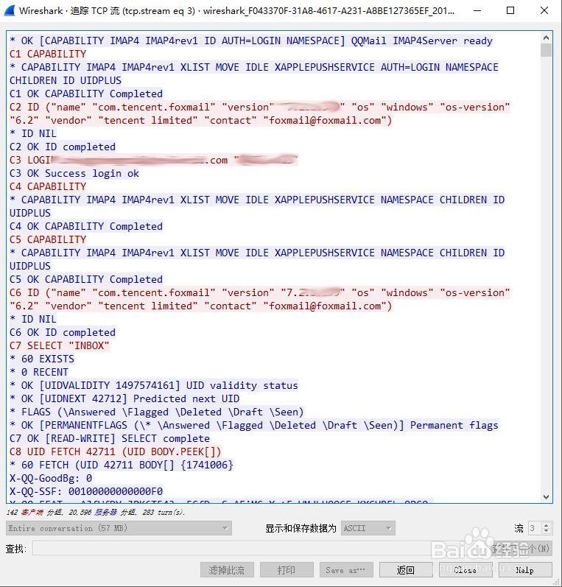
Task: Click the line 'C2 OK ID completed'
Action: click(x=63, y=147)
